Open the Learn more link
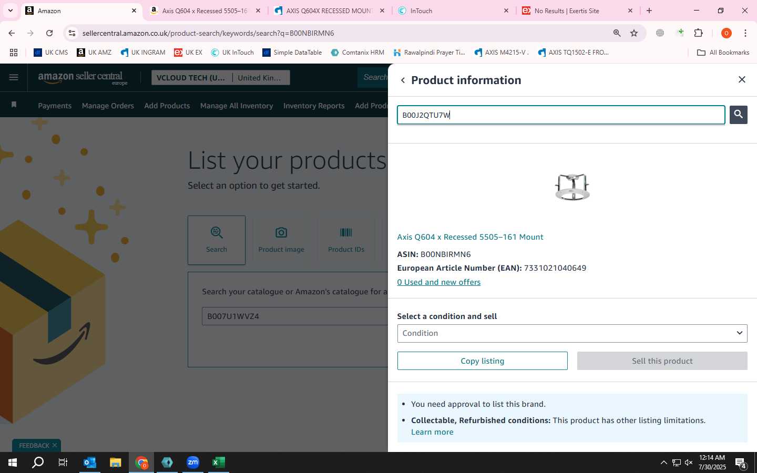757x473 pixels. 432,432
